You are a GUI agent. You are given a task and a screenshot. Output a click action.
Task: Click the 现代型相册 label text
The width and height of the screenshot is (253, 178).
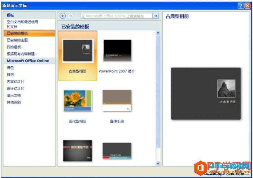[x=78, y=121]
